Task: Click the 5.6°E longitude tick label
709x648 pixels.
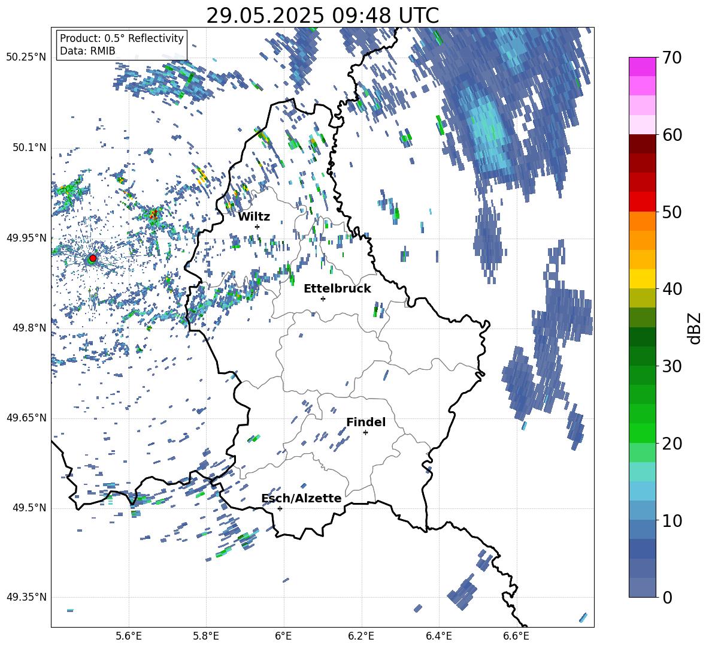Action: (129, 636)
